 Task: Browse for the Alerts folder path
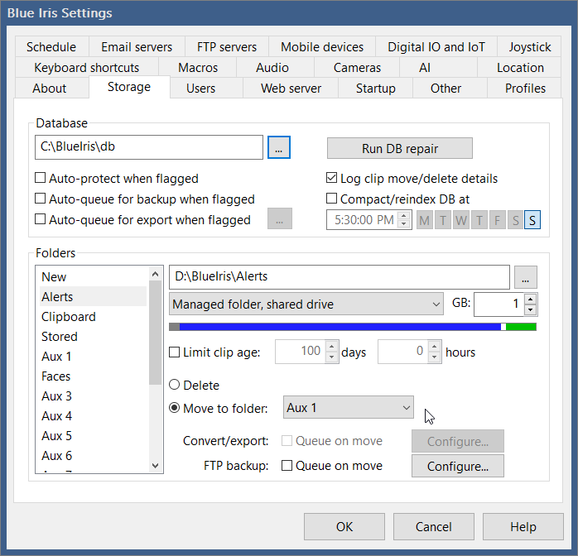coord(526,277)
